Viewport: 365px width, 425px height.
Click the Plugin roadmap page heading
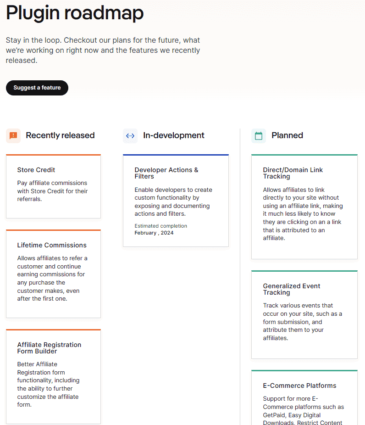(75, 13)
